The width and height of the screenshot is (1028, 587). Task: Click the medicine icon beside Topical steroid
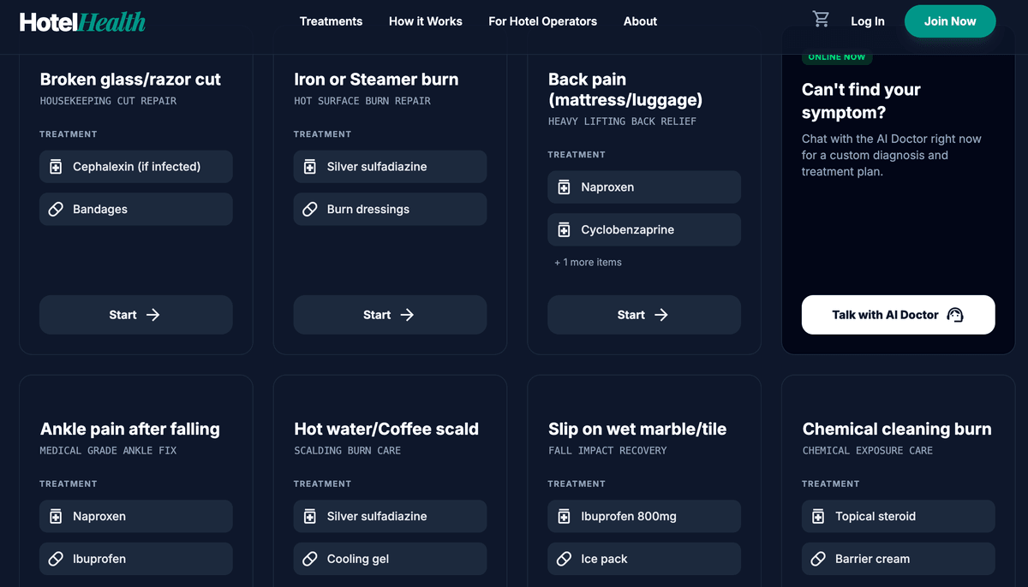pyautogui.click(x=818, y=517)
